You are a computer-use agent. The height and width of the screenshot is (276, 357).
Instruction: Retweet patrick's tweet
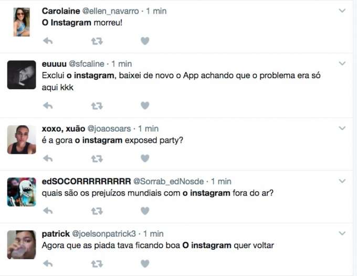97,263
